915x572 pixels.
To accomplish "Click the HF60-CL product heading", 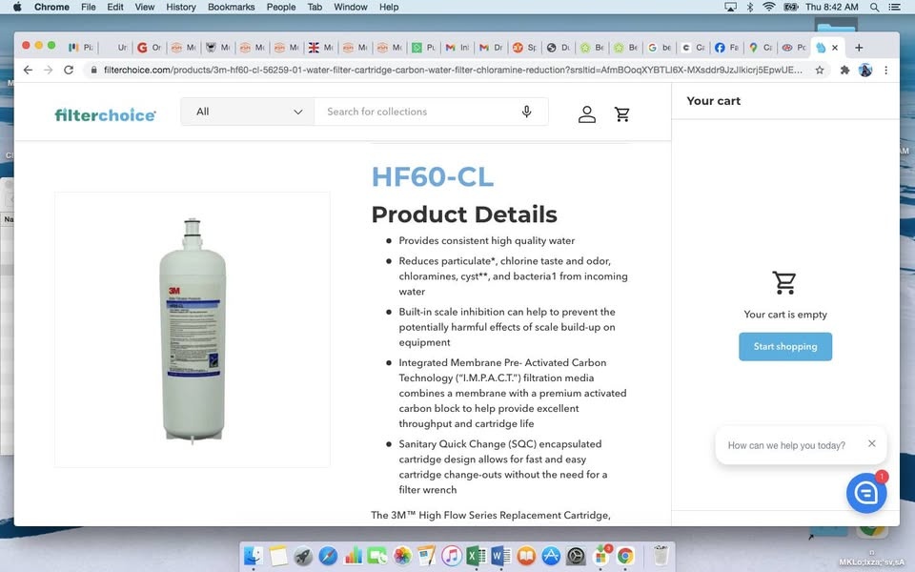I will [x=433, y=177].
